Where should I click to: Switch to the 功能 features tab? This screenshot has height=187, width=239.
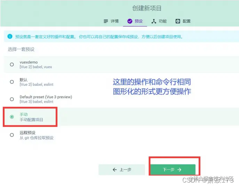coord(159,21)
